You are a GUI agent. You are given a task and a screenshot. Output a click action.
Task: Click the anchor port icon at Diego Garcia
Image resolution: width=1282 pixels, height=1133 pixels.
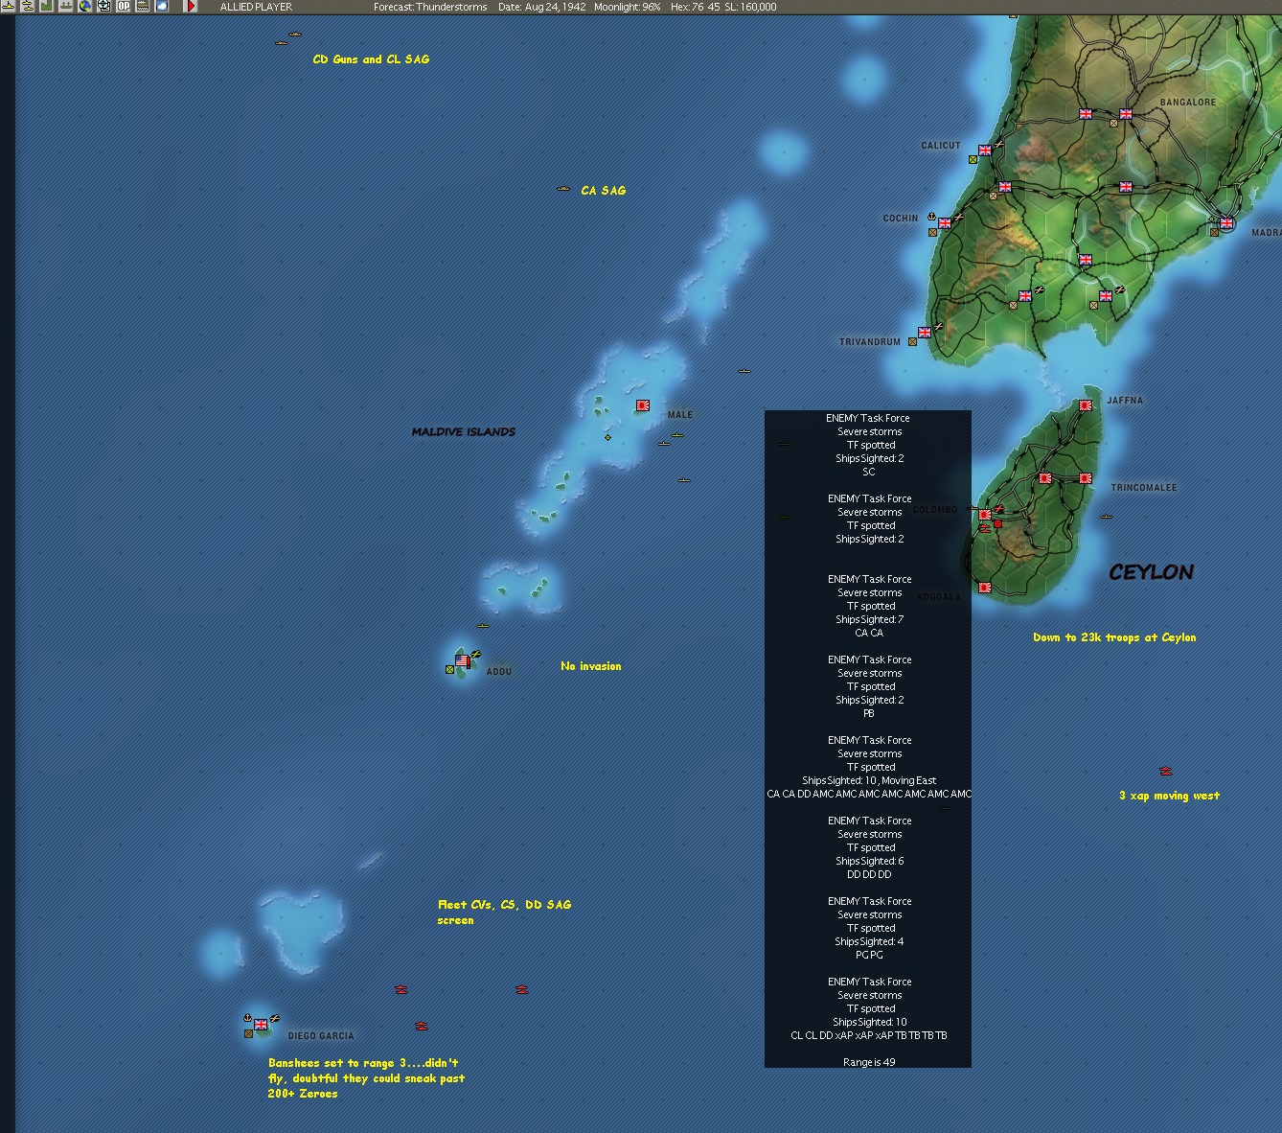point(247,1018)
